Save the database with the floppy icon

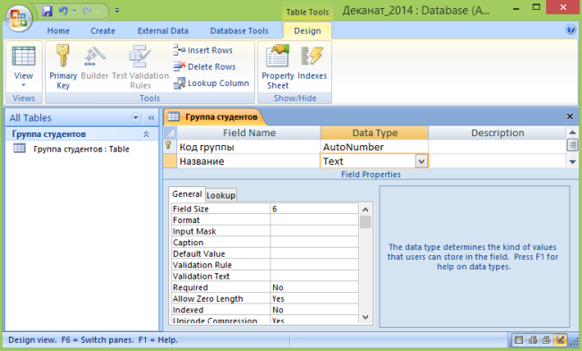click(x=47, y=11)
